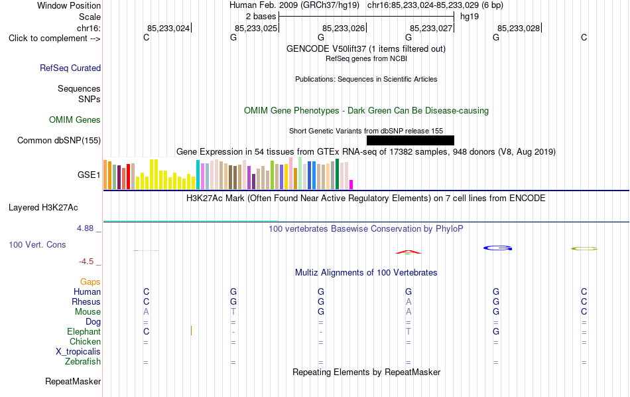Click the Layered H3K27Ac track label
This screenshot has width=630, height=397.
point(43,208)
